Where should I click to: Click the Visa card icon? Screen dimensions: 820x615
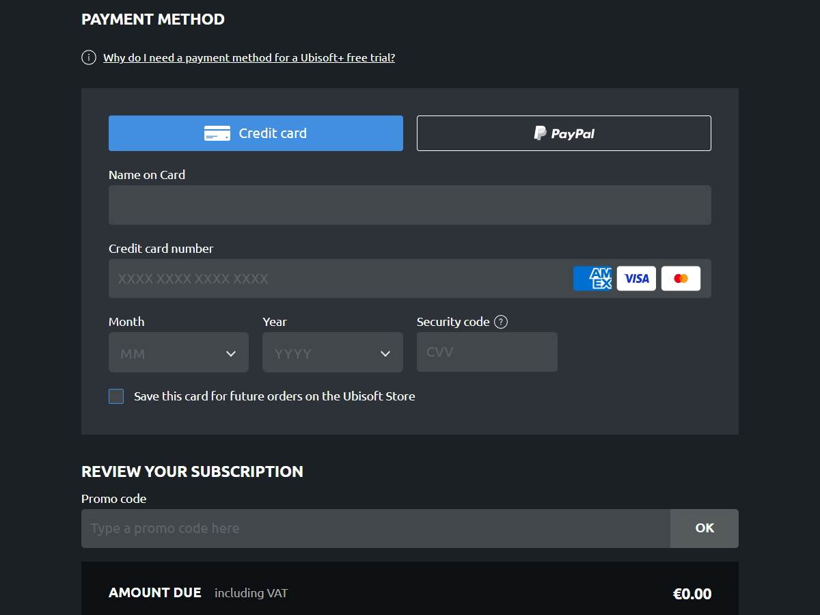coord(636,279)
